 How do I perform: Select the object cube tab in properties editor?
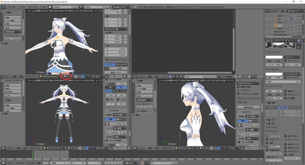(x=286, y=40)
